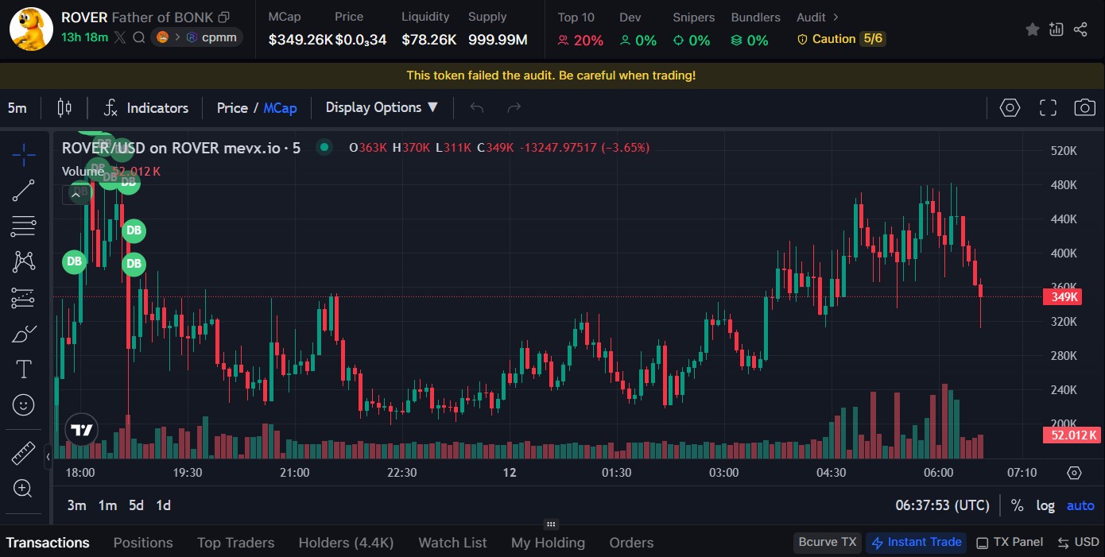The image size is (1105, 557).
Task: Click the TradingView logo
Action: click(82, 431)
